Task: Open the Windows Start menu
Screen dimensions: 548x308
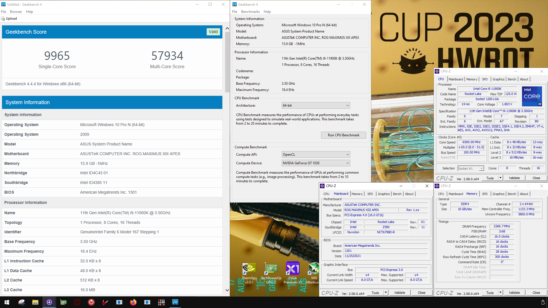Action: tap(7, 302)
